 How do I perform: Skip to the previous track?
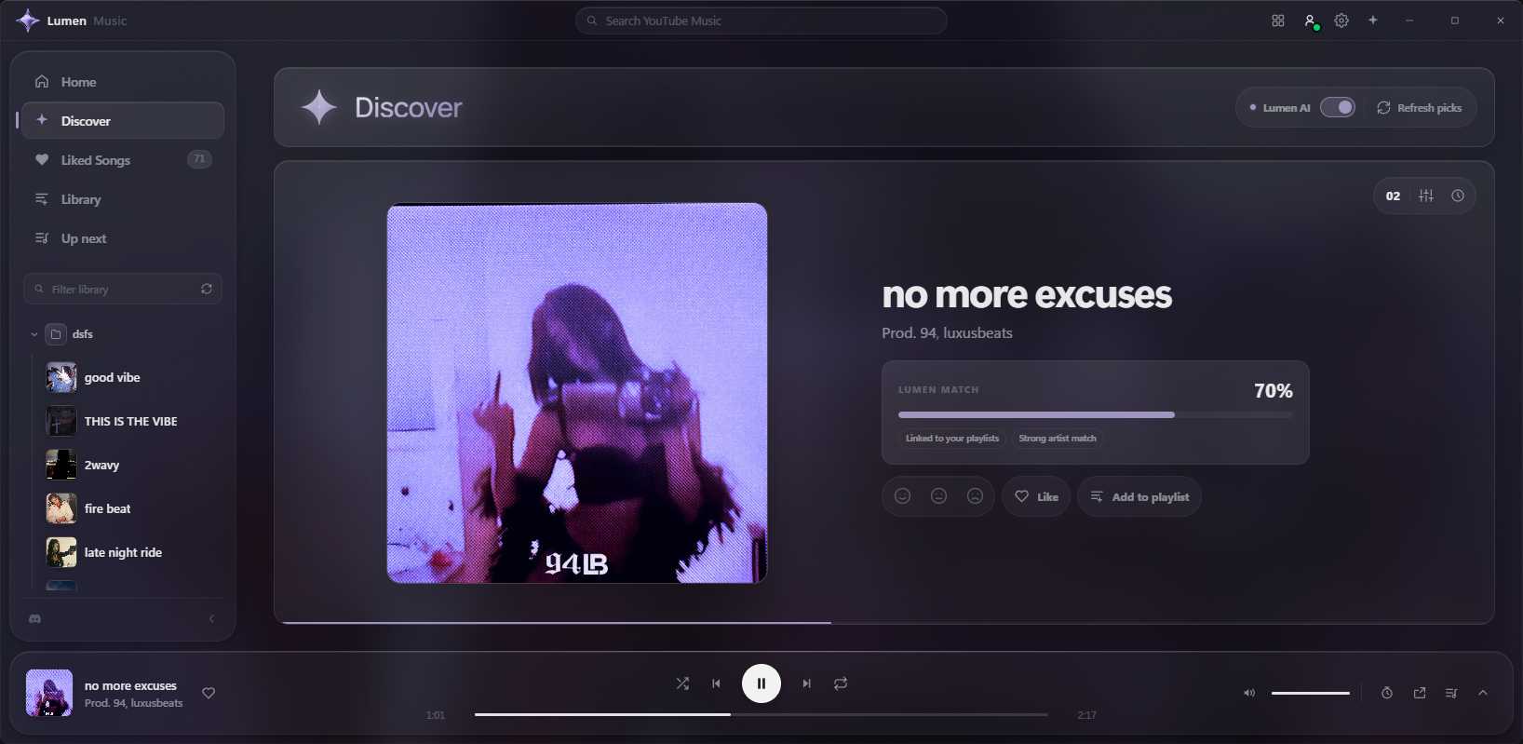coord(716,683)
